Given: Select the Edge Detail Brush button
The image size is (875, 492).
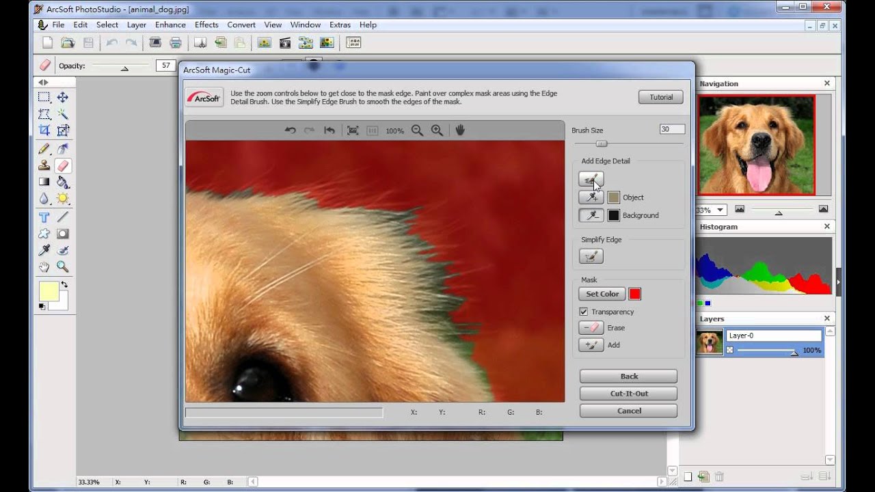Looking at the screenshot, I should tap(591, 179).
